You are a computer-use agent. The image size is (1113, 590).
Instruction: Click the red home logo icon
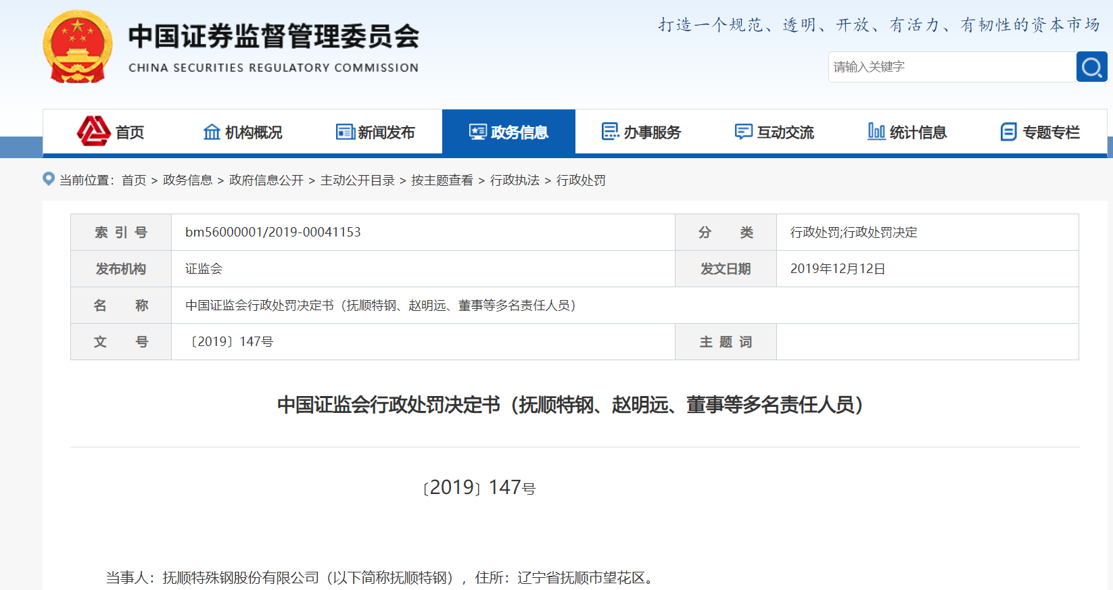pos(94,131)
